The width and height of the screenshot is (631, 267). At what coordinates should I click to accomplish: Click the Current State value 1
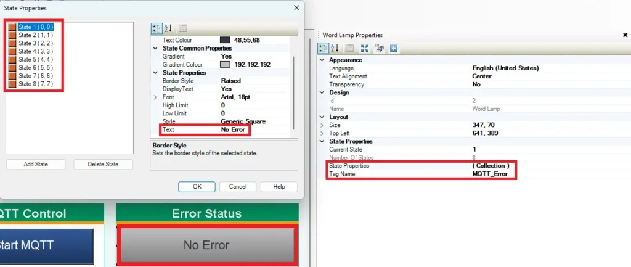(x=474, y=149)
